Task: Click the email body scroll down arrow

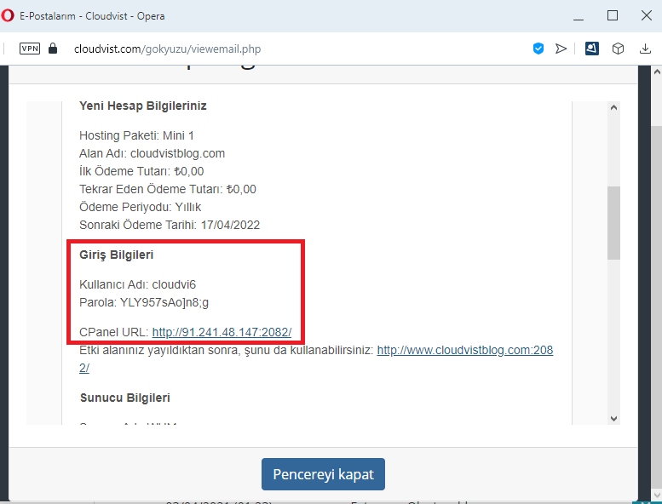Action: pyautogui.click(x=614, y=418)
